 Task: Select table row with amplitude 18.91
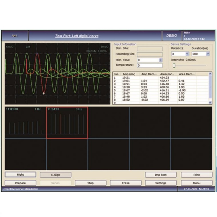click(x=161, y=84)
